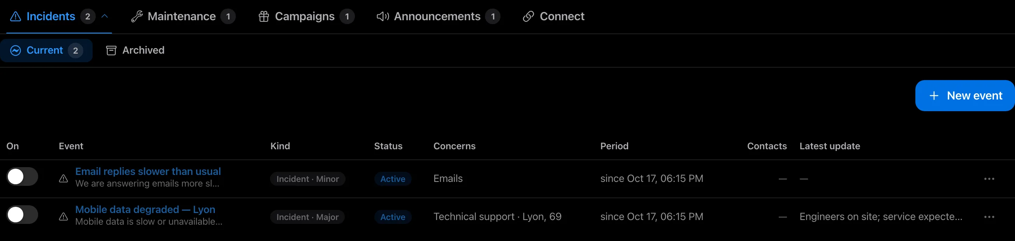Screen dimensions: 1015x241
Task: Open more options for Mobile data row
Action: 989,217
